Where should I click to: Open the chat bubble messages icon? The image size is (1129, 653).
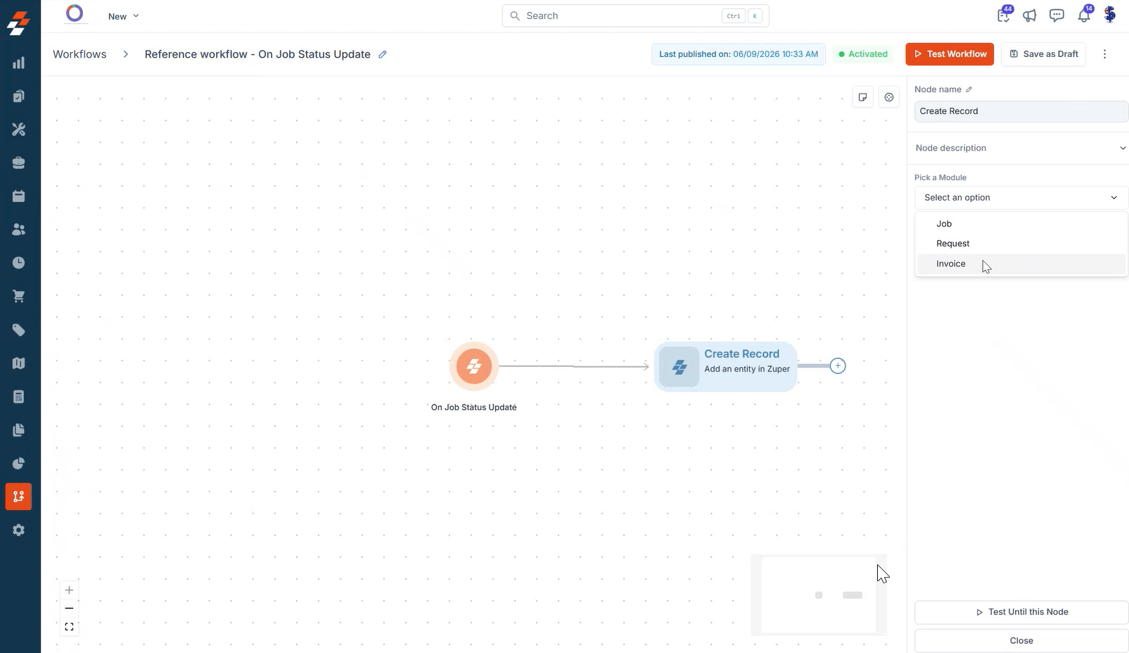pos(1057,15)
